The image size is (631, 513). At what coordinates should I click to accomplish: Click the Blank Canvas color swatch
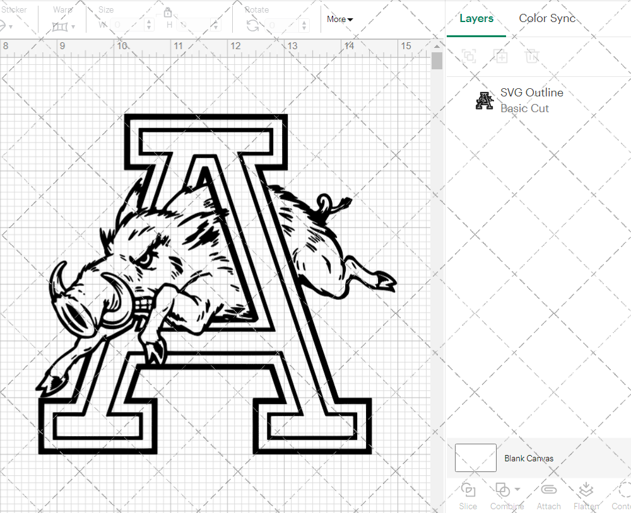pyautogui.click(x=475, y=458)
